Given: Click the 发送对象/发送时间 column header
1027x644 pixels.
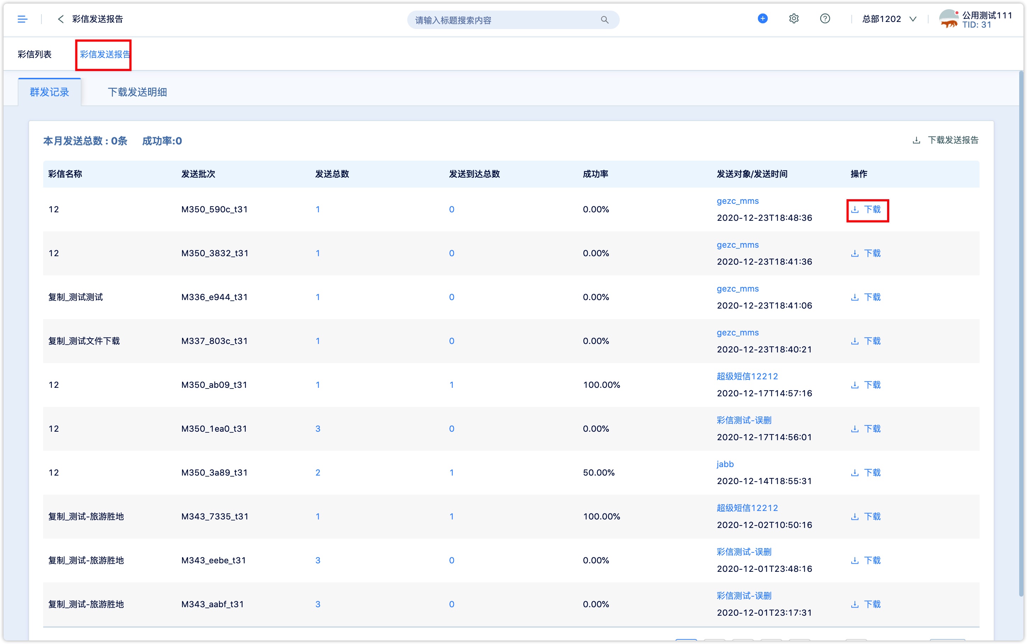Looking at the screenshot, I should point(752,174).
